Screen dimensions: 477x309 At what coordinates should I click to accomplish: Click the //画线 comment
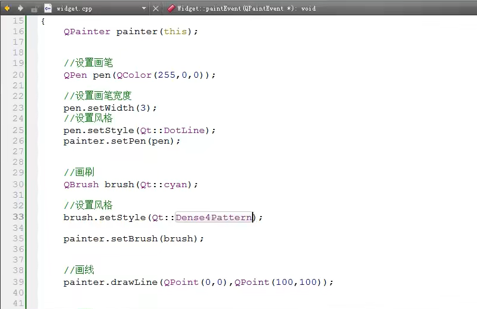[79, 270]
